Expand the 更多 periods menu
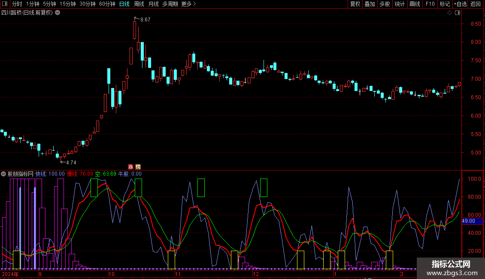Screen dimensions: 485x279 [x=188, y=4]
